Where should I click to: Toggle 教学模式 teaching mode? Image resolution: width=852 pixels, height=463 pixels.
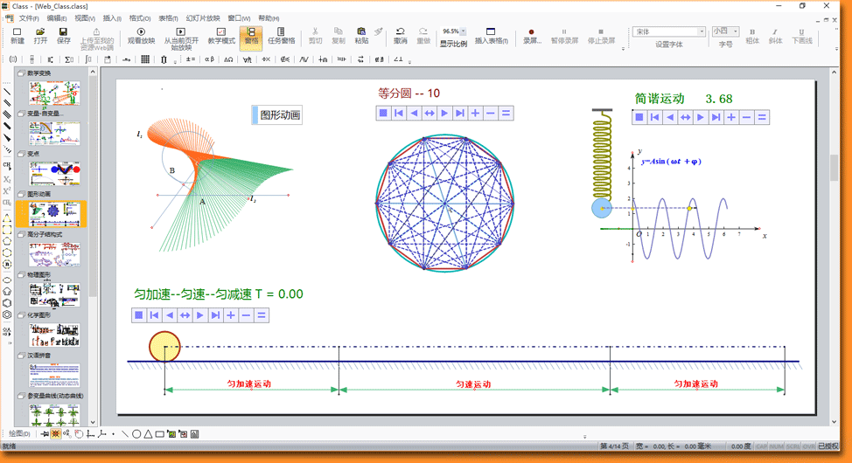coord(221,36)
